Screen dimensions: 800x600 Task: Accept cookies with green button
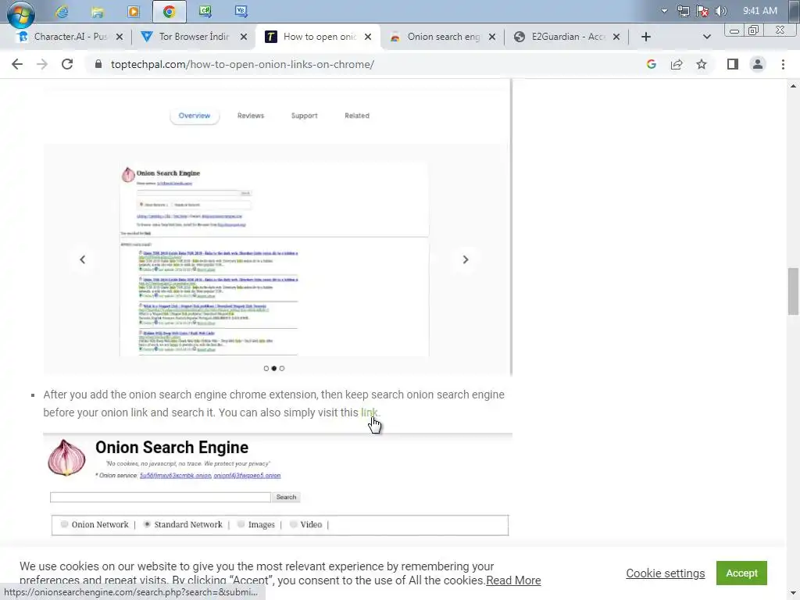741,573
